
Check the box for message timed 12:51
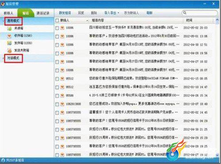tap(57, 45)
